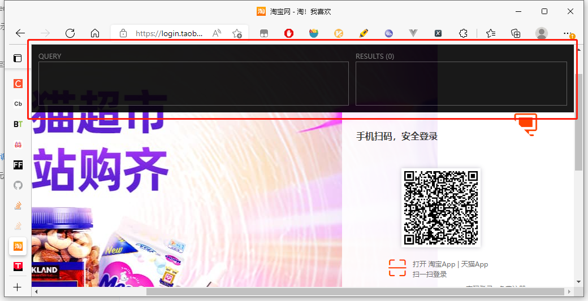Screen dimensions: 588x301
Task: Click the login.taobao URL address bar
Action: click(x=168, y=34)
